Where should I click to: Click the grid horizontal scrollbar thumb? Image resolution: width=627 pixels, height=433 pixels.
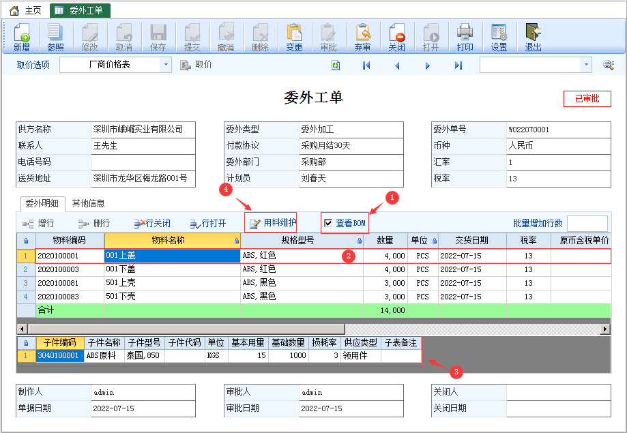click(x=186, y=329)
